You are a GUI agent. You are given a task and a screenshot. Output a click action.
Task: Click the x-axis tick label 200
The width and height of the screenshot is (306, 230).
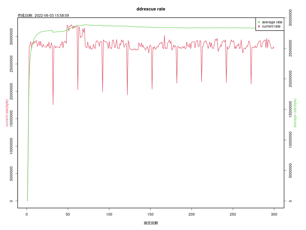192,214
